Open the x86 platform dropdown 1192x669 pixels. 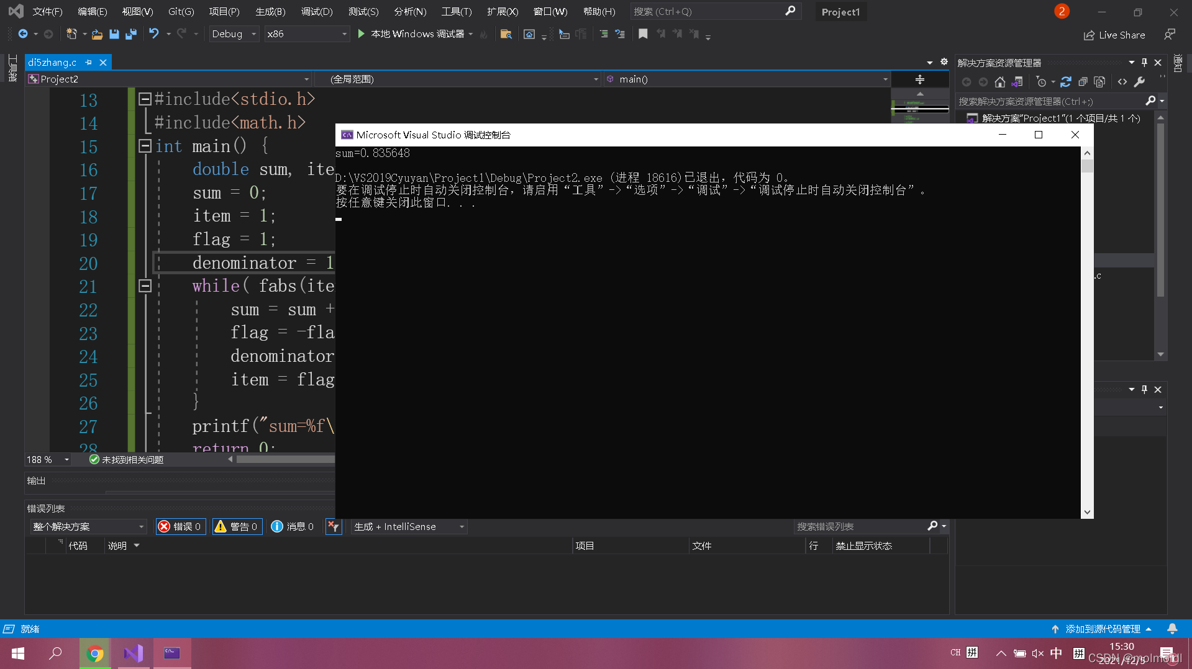pos(307,34)
